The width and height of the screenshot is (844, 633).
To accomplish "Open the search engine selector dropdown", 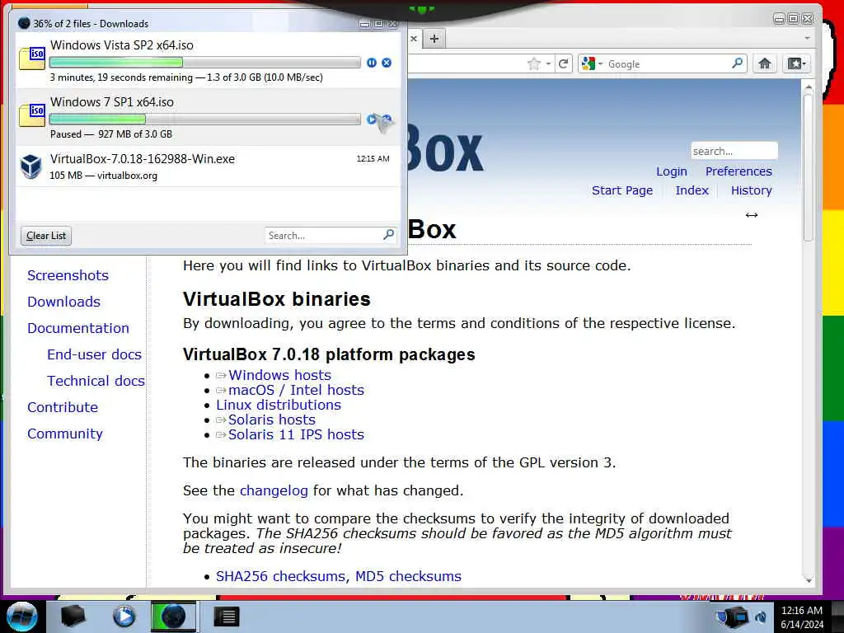I will [x=592, y=63].
